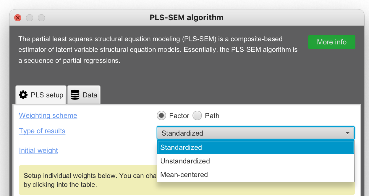Choose Unstandardized from the dropdown list
The width and height of the screenshot is (369, 196).
(x=185, y=161)
